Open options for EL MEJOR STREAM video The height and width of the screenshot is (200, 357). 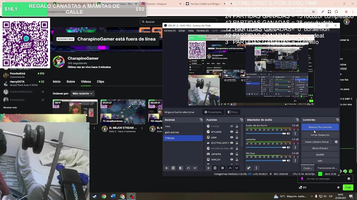point(142,128)
